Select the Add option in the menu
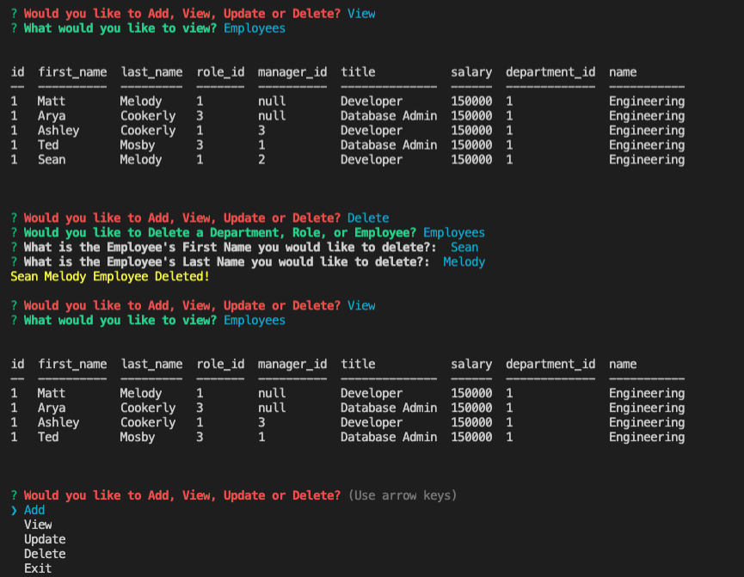 [x=34, y=510]
